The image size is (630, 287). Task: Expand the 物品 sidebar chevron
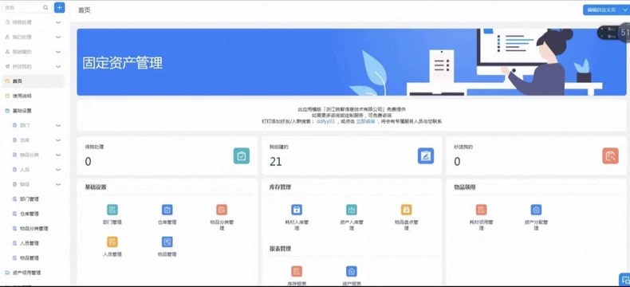click(58, 184)
